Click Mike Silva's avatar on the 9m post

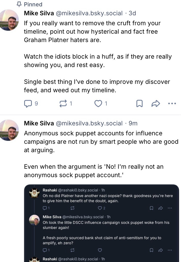click(9, 130)
